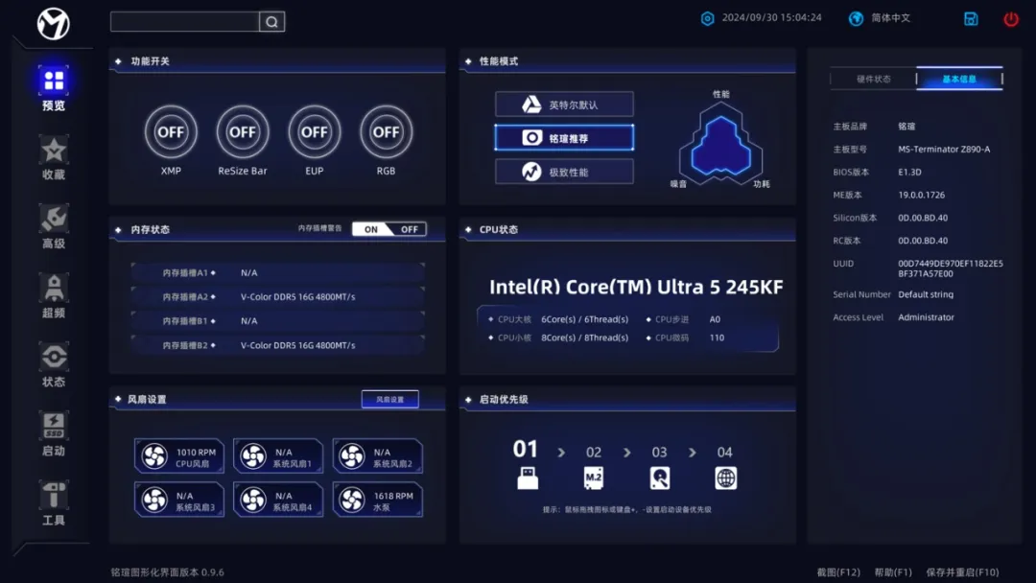Open the 高级 advanced settings section
The width and height of the screenshot is (1036, 583).
coord(54,226)
